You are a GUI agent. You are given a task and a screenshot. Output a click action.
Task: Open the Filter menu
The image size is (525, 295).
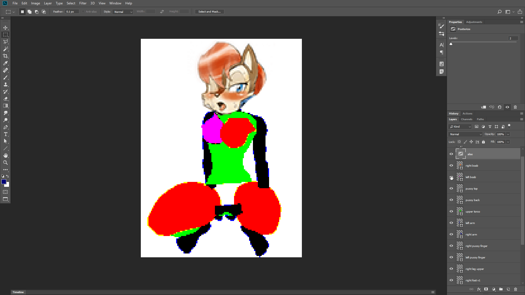[83, 3]
